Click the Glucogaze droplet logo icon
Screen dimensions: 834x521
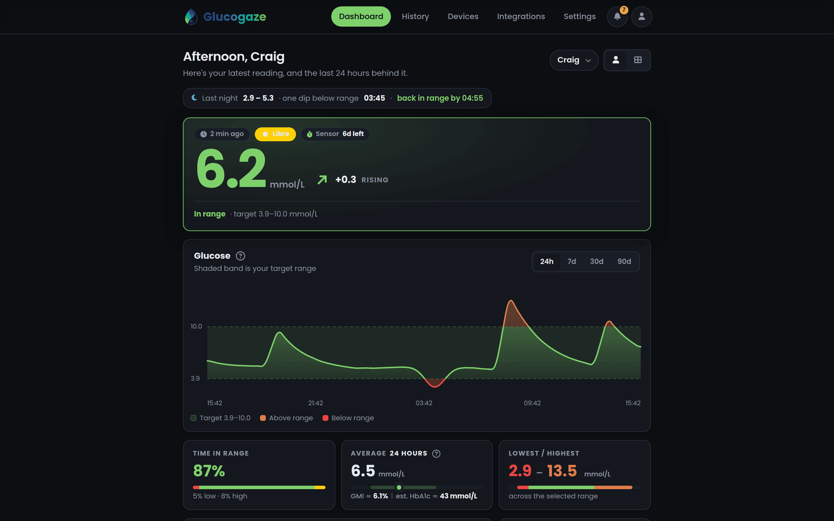coord(191,16)
